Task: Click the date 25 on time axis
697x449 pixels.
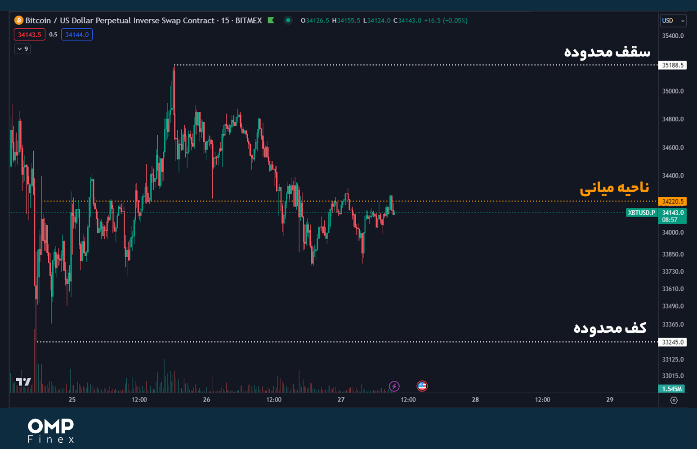Action: point(72,400)
